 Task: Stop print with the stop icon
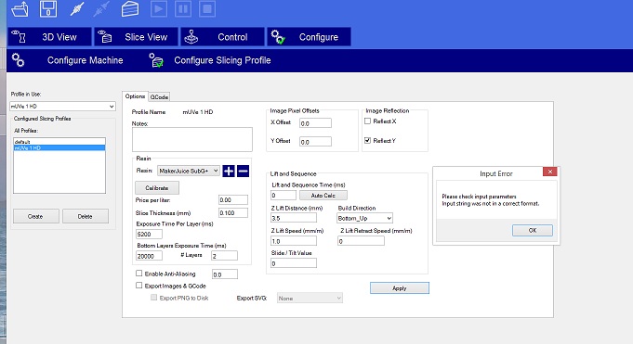[x=207, y=9]
